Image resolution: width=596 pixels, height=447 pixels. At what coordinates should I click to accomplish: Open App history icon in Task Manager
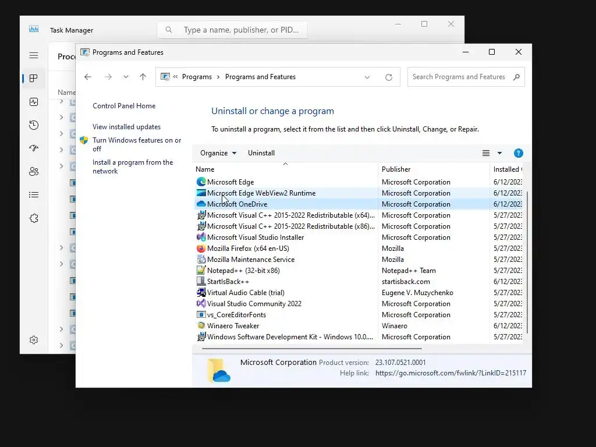[x=34, y=125]
